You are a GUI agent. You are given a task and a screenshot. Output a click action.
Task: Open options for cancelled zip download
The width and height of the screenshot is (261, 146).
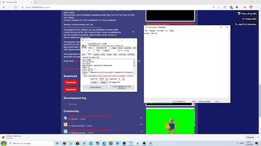tap(28, 137)
